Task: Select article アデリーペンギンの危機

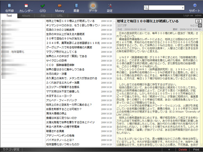Action: (x=79, y=135)
